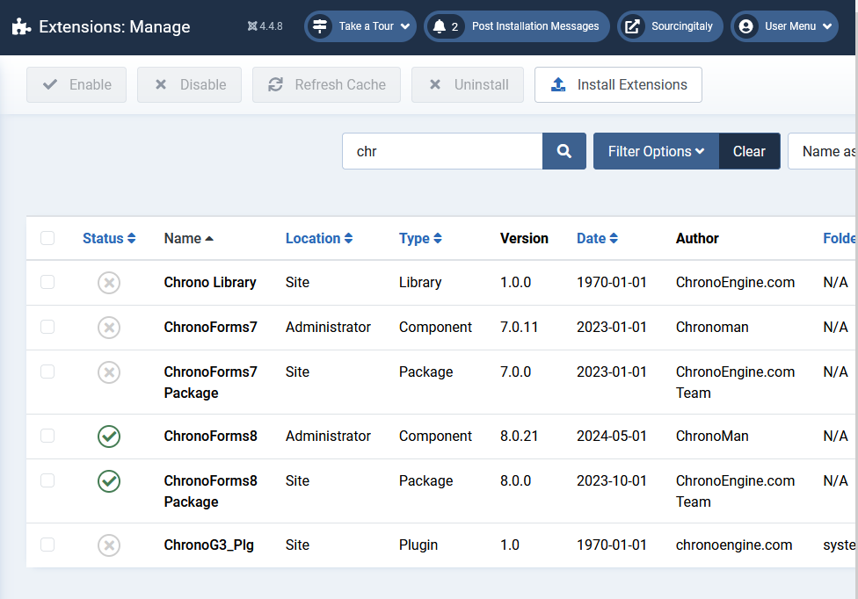
Task: Click the Version column header
Action: pyautogui.click(x=524, y=238)
